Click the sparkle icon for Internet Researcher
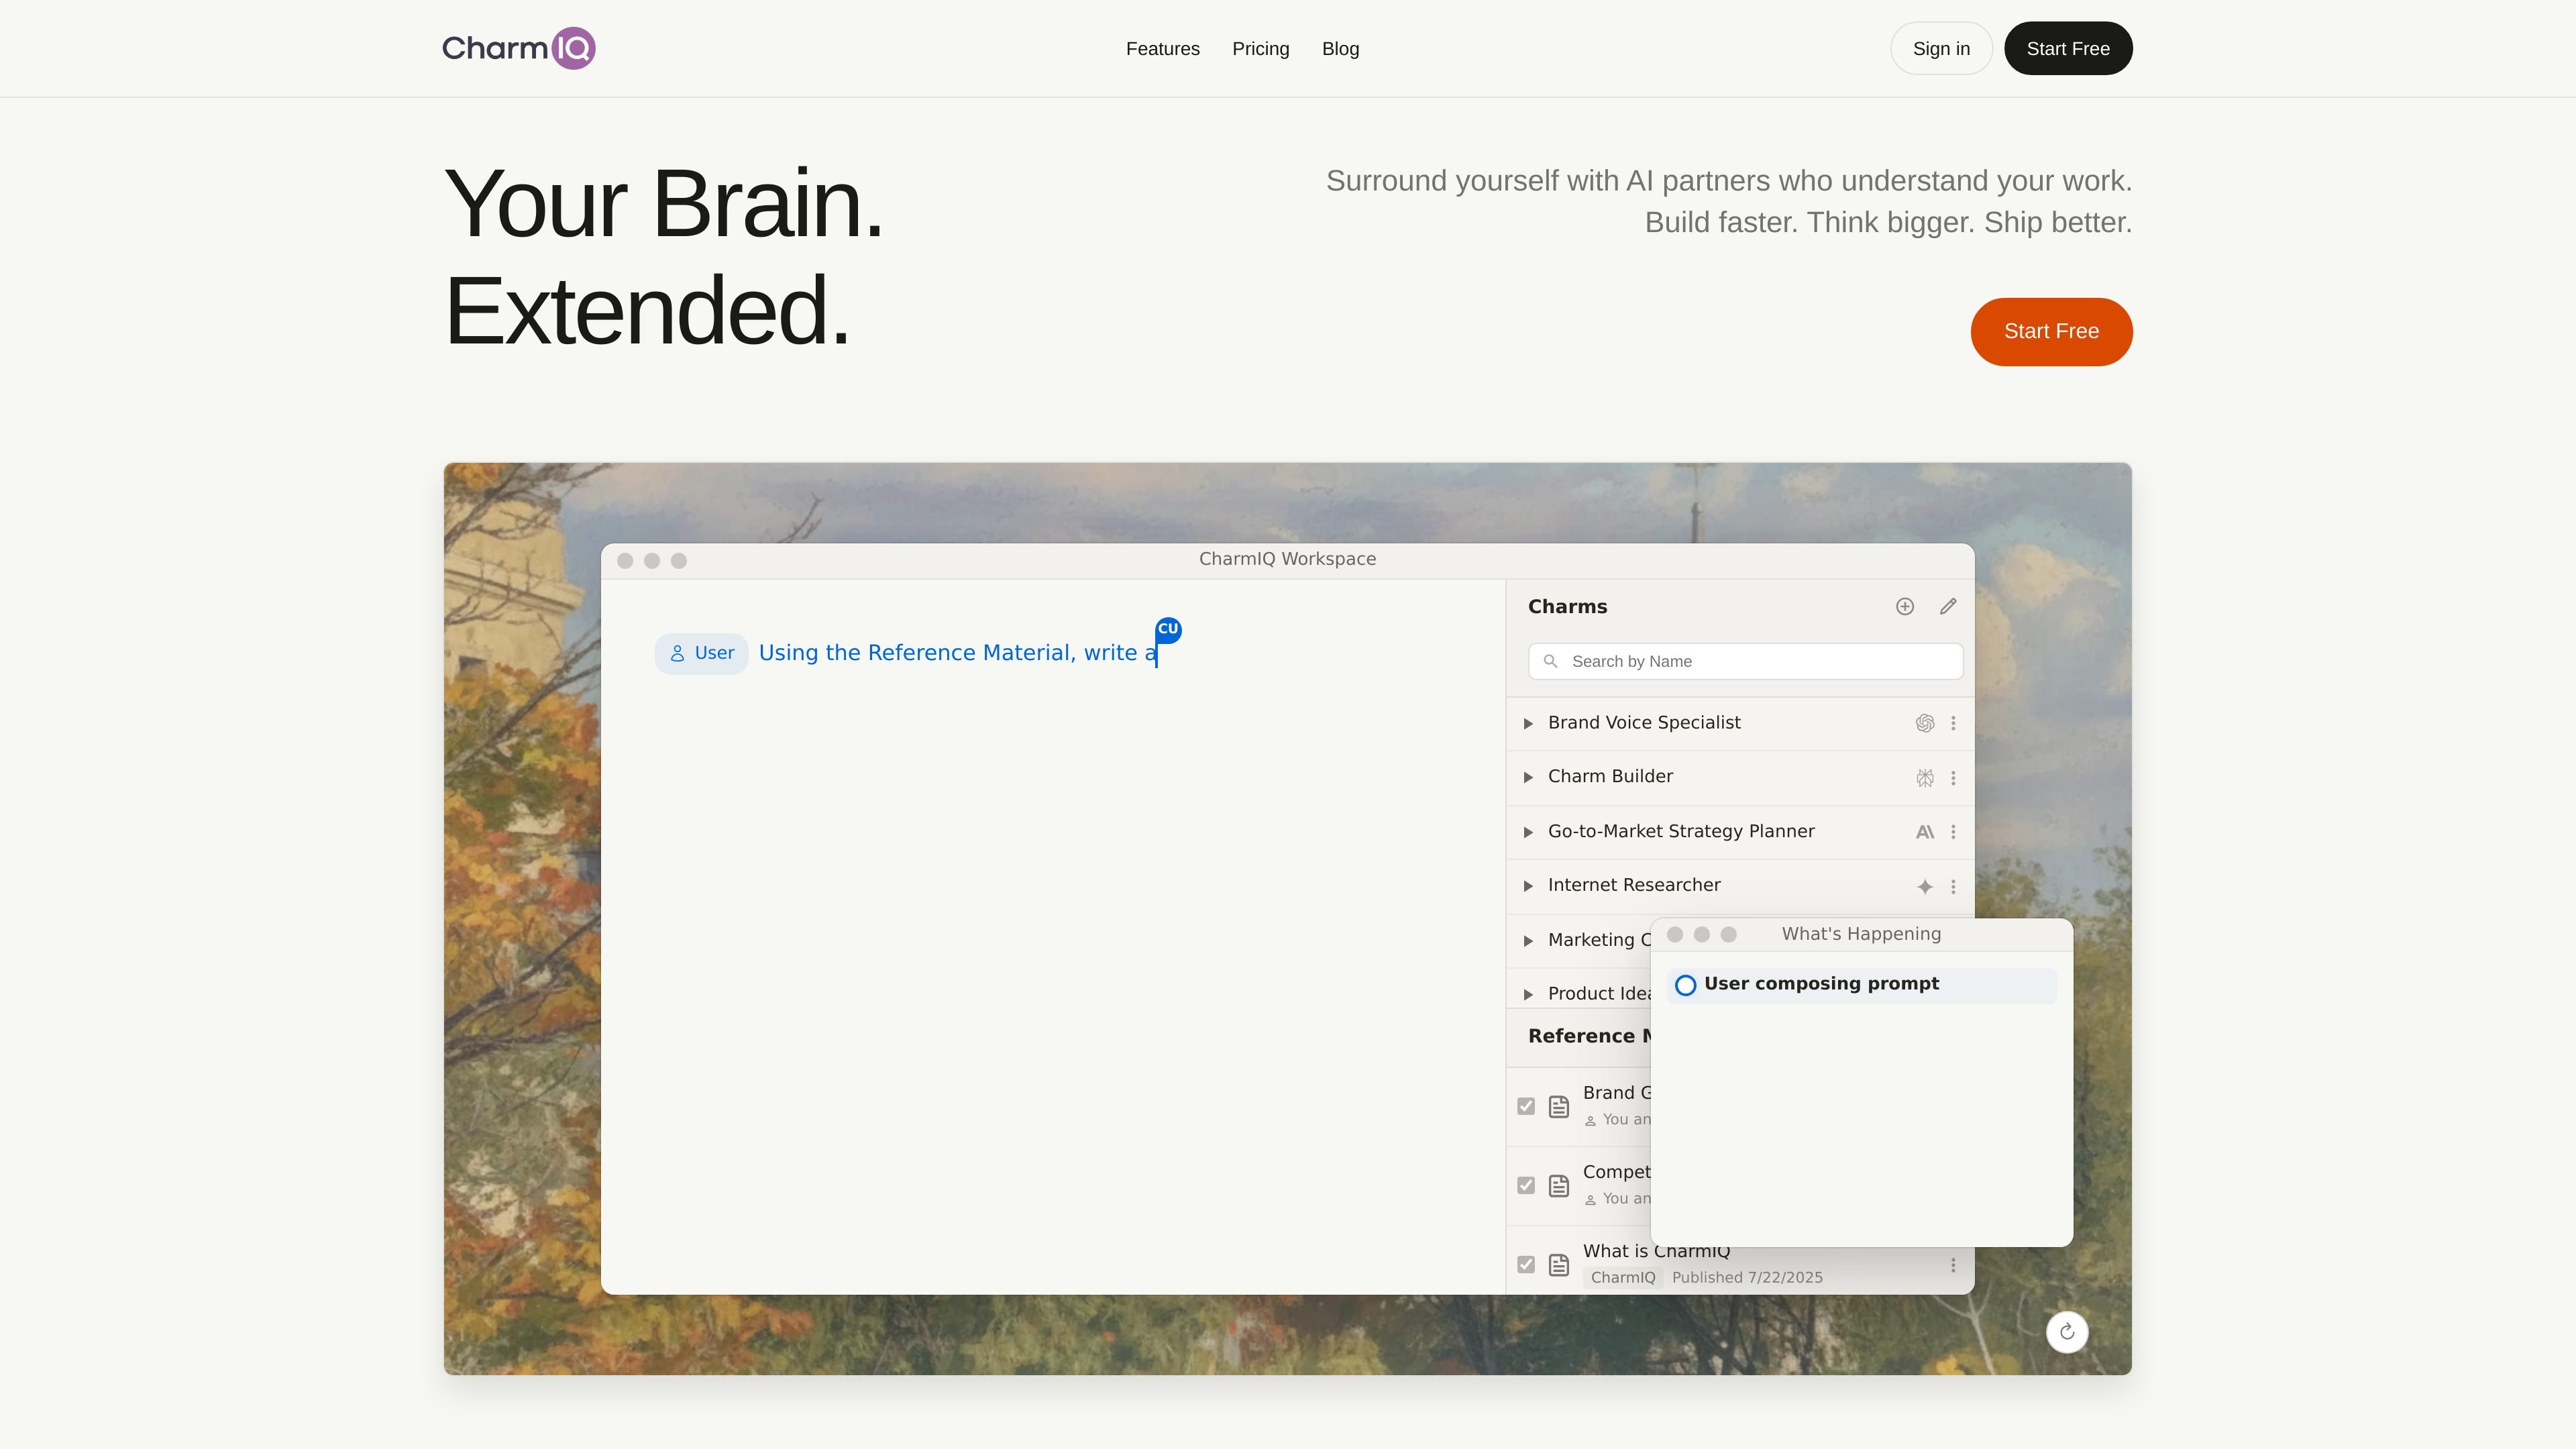 point(1924,887)
